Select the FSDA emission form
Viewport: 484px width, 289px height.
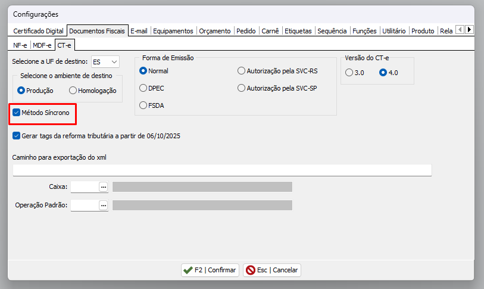tap(143, 105)
